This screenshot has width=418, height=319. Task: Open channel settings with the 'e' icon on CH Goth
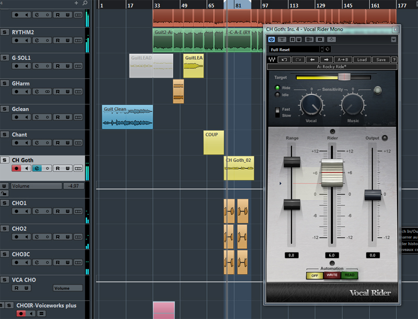coord(37,168)
